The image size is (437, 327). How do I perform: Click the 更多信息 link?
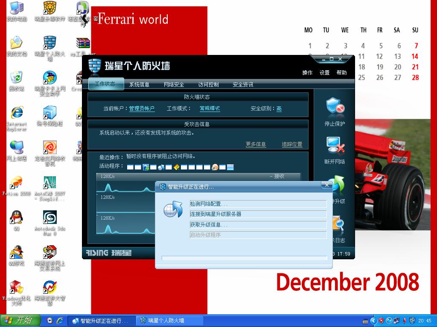(256, 144)
